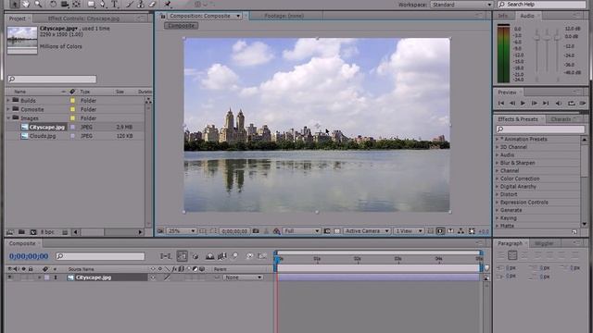
Task: Jump to first frame in Preview panel
Action: coord(501,103)
